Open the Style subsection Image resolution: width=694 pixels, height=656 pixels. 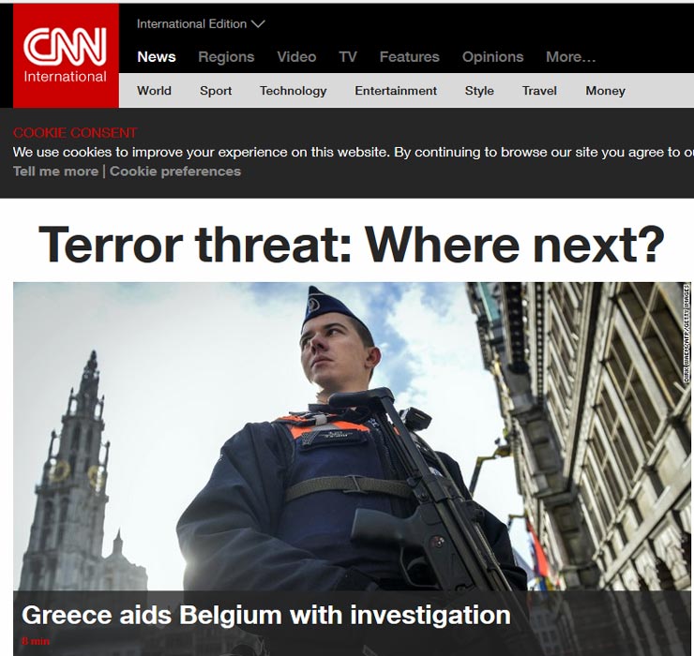(479, 91)
